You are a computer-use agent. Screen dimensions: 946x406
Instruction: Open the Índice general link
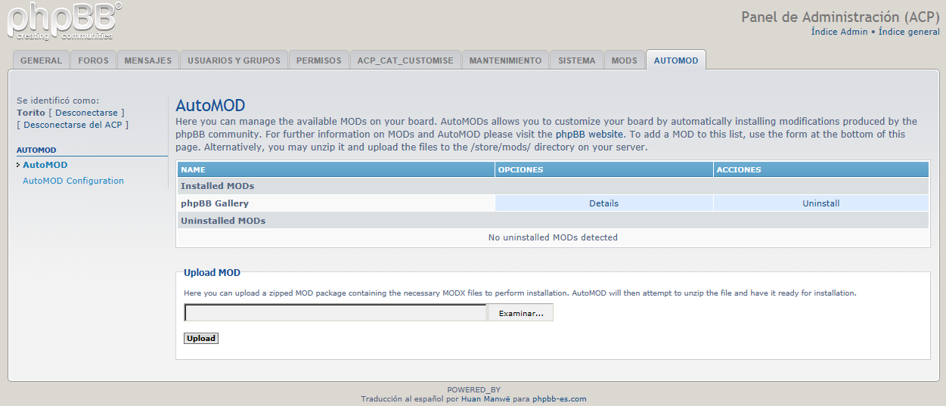pyautogui.click(x=909, y=33)
